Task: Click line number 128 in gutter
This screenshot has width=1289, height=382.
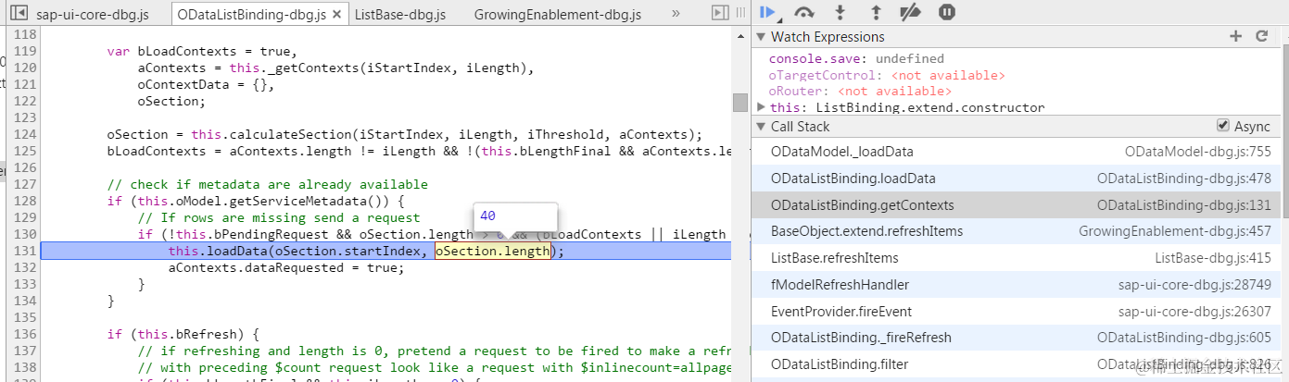Action: 25,201
